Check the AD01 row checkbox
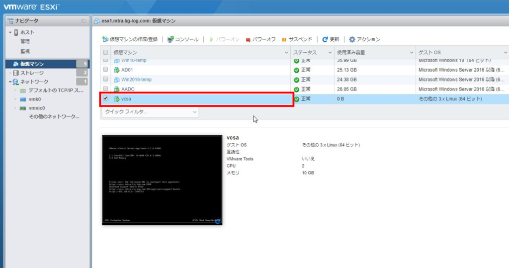Image resolution: width=509 pixels, height=268 pixels. click(x=105, y=70)
